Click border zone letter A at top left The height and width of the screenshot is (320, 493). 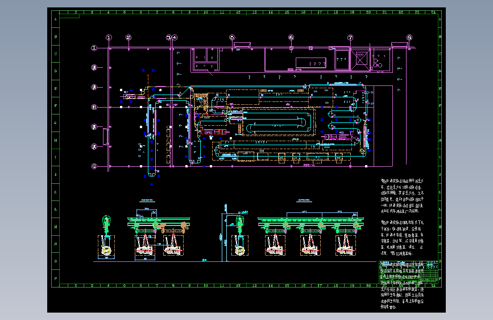tap(56, 19)
